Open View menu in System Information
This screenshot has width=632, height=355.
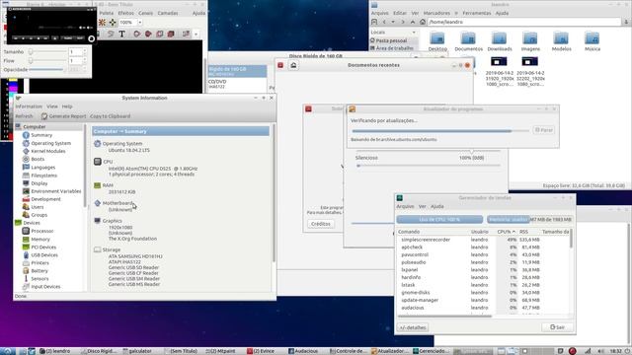pos(52,106)
